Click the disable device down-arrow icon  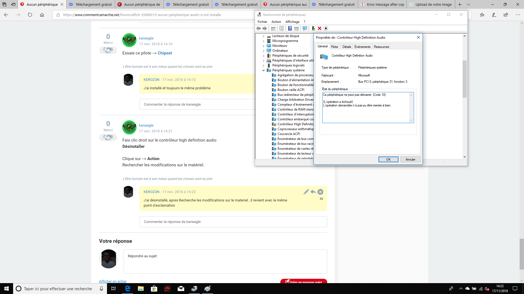pos(326,28)
